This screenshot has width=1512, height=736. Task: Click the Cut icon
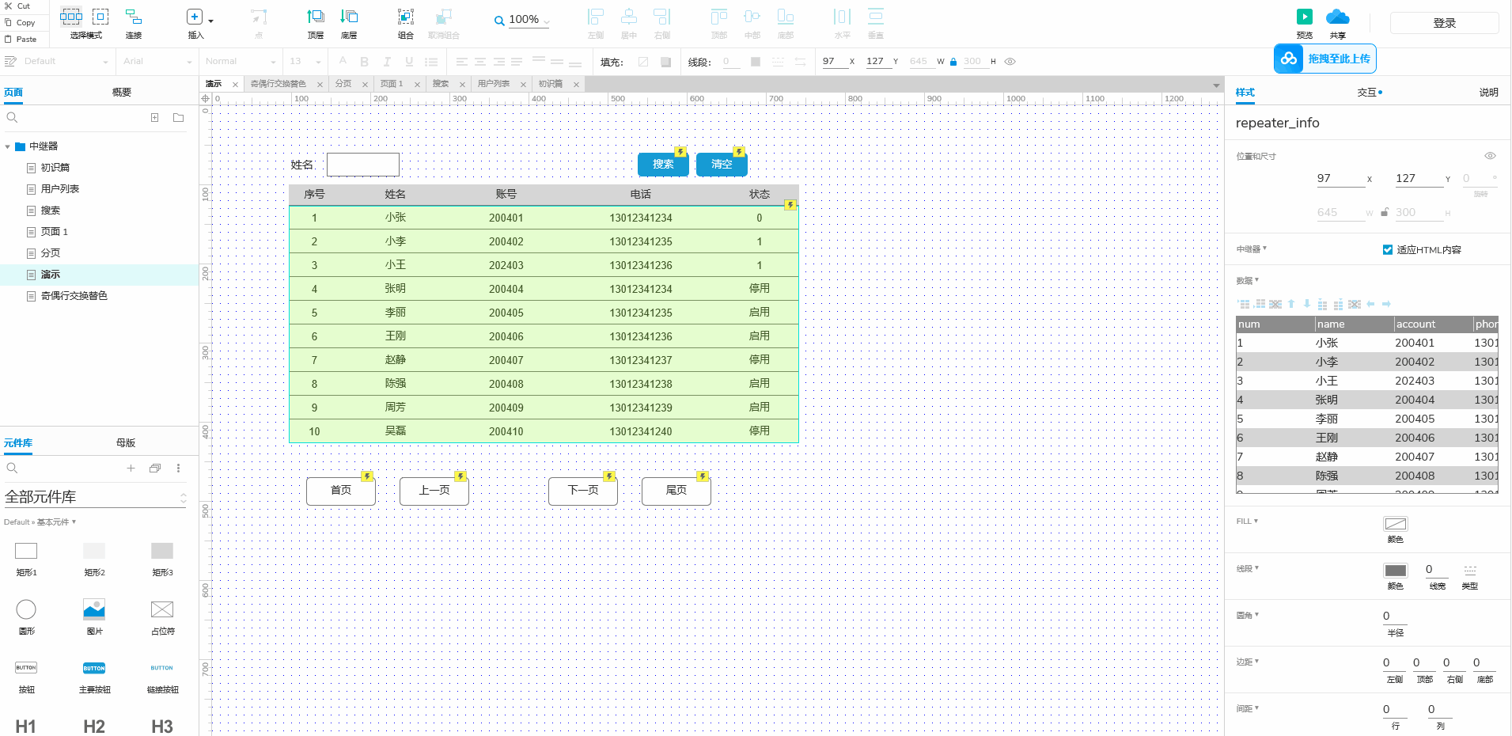(x=9, y=6)
